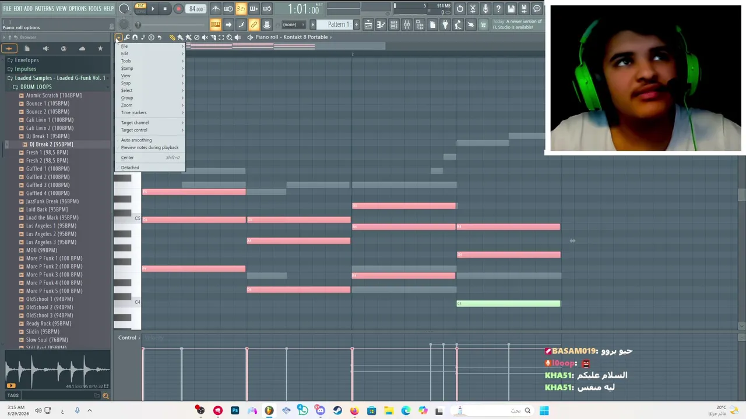Select the Playback speaker tool in piano roll
Image resolution: width=746 pixels, height=419 pixels.
pyautogui.click(x=237, y=37)
